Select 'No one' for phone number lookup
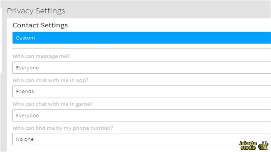271x152 pixels. tap(25, 139)
